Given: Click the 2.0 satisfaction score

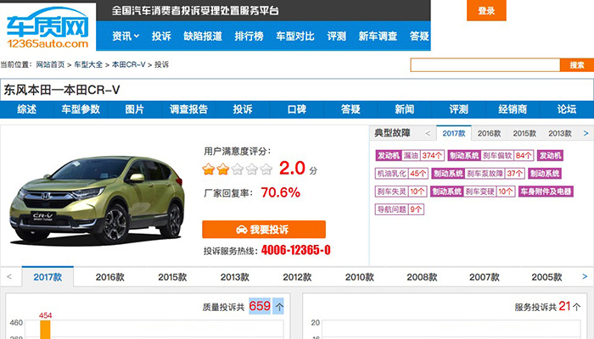Looking at the screenshot, I should [292, 168].
